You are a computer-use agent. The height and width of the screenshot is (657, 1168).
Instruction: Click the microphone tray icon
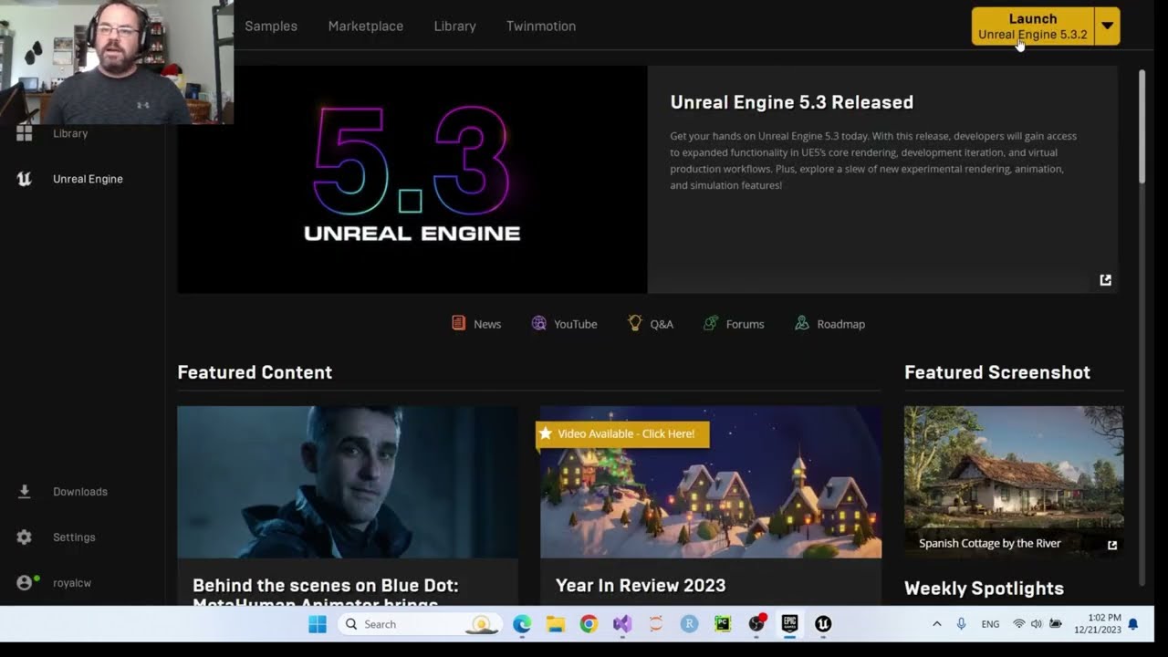[961, 624]
